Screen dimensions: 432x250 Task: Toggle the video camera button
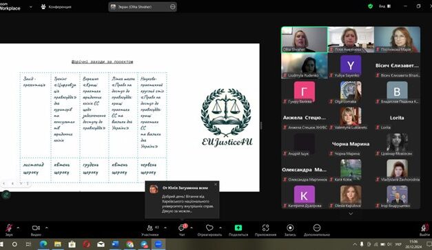point(36,228)
